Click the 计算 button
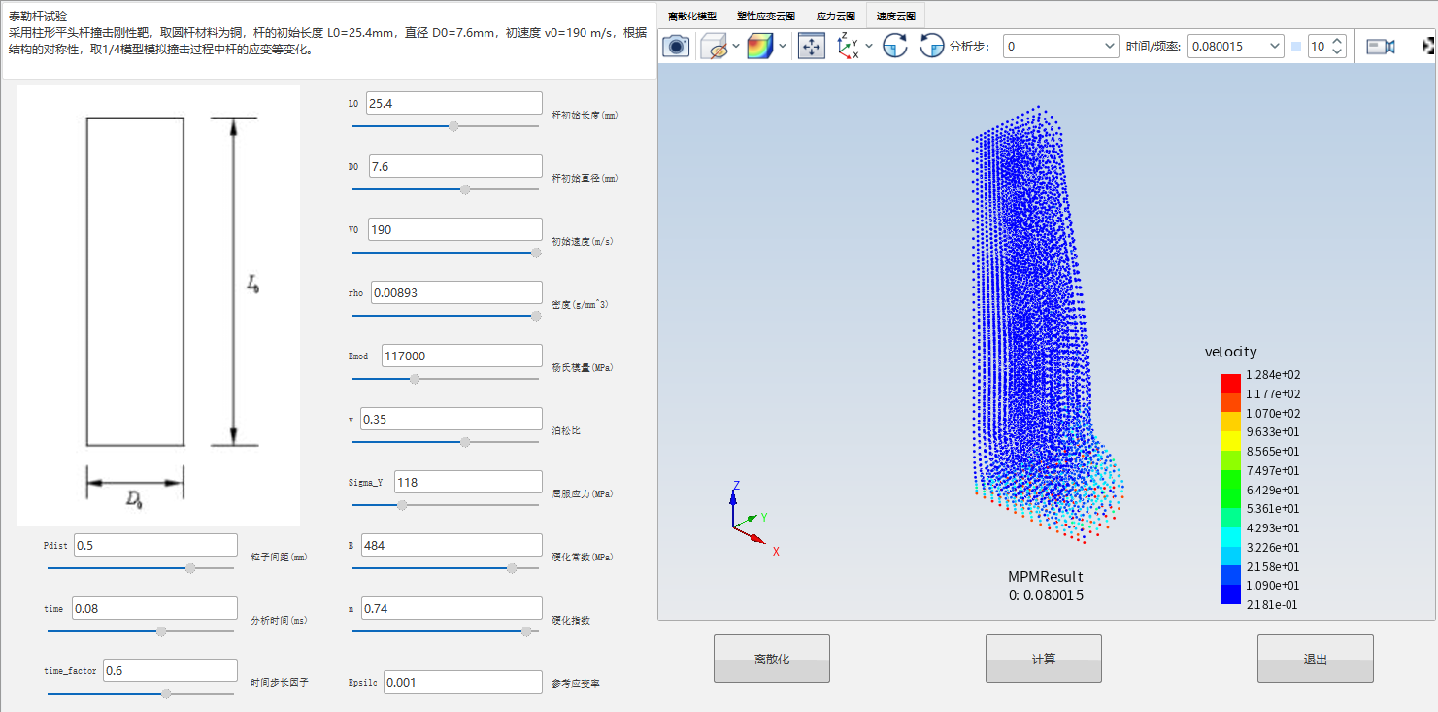Viewport: 1438px width, 712px height. (1044, 659)
